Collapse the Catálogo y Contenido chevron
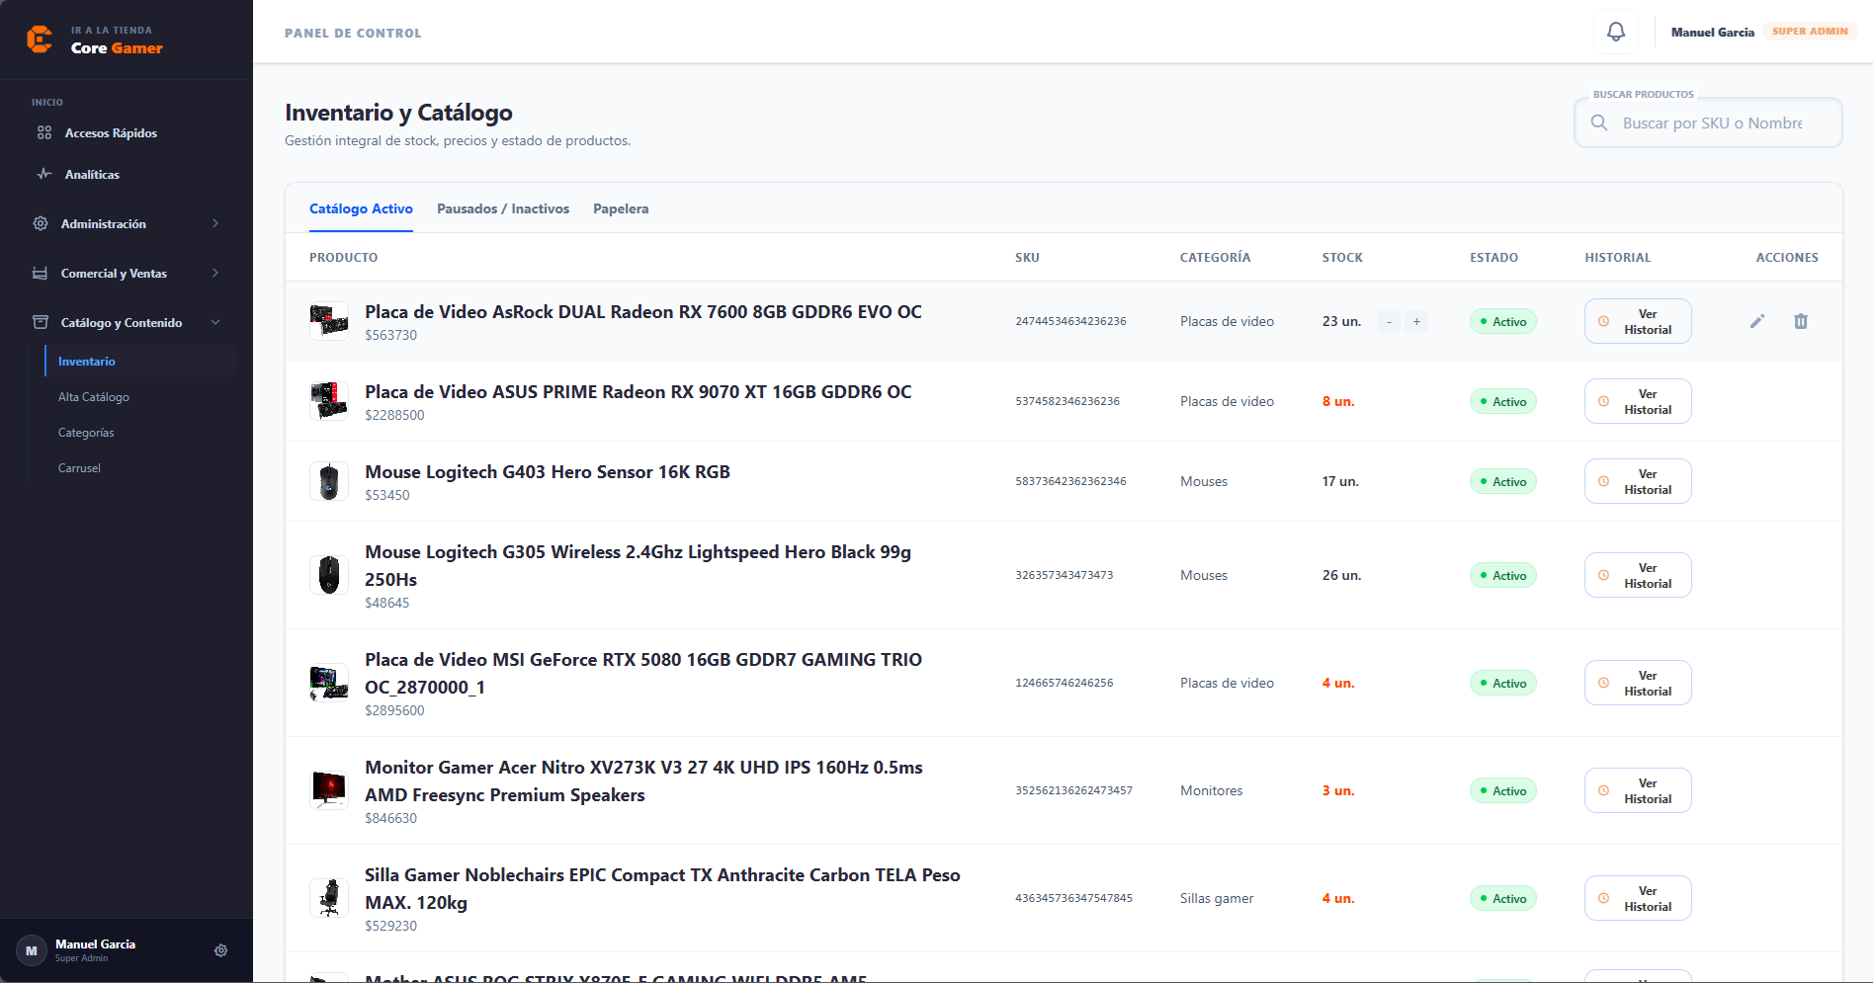Viewport: 1873px width, 983px height. [215, 322]
